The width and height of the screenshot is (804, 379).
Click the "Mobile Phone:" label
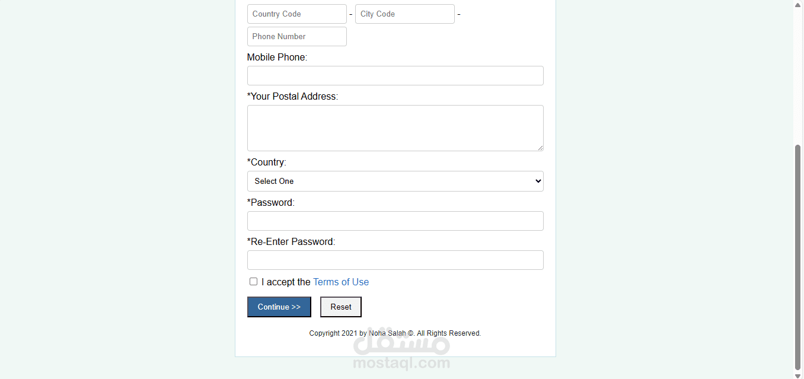tap(277, 58)
